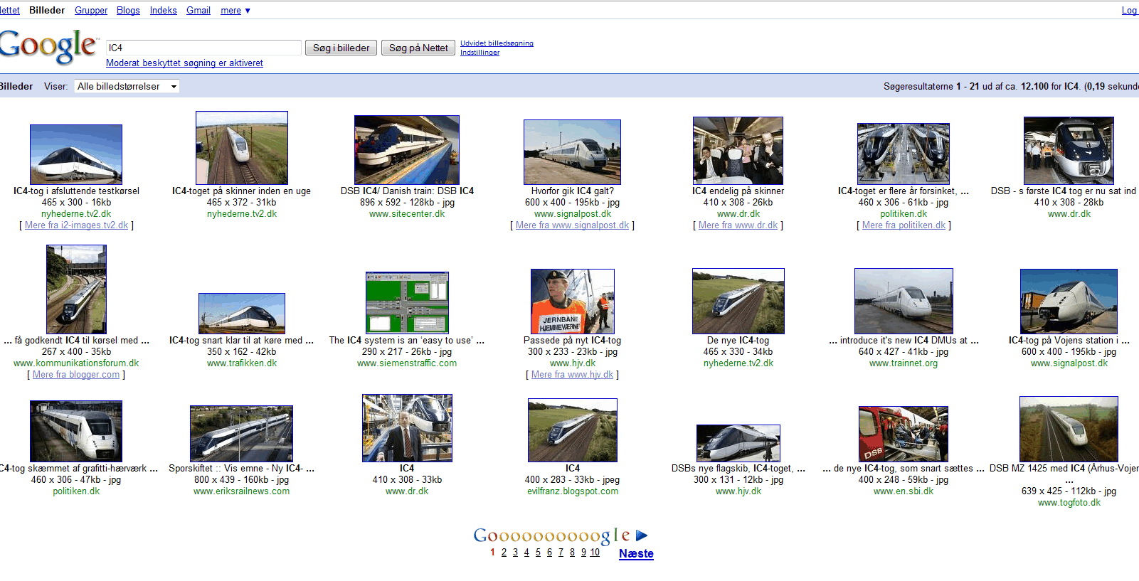The image size is (1139, 581).
Task: Open thumbnail 'Hvorfor gik IC4 galt?'
Action: coord(572,152)
